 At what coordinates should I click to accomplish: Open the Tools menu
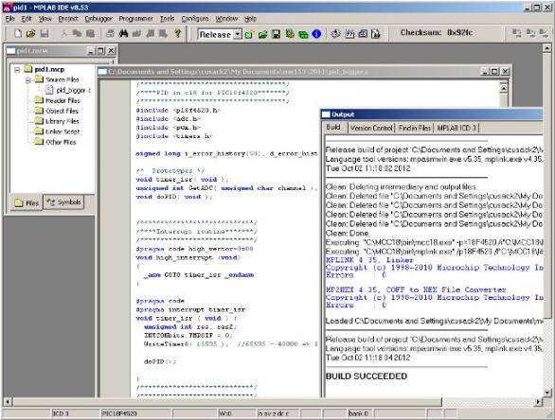(x=167, y=19)
